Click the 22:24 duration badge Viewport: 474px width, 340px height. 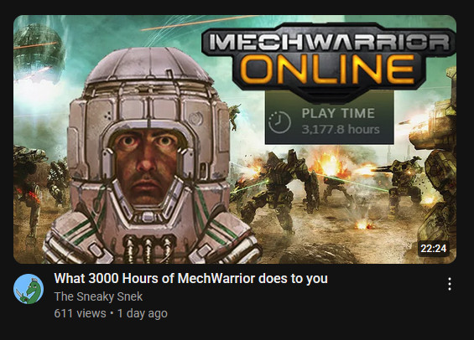(434, 248)
